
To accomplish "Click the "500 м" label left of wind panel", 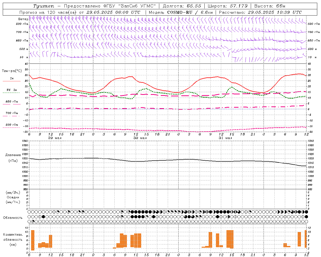I will tap(24, 49).
